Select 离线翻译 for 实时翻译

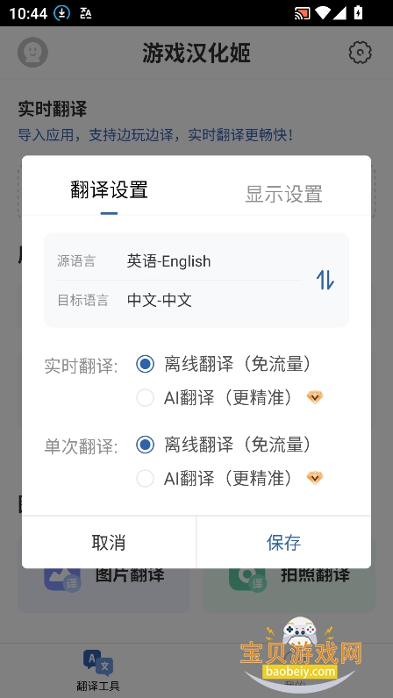(x=146, y=364)
